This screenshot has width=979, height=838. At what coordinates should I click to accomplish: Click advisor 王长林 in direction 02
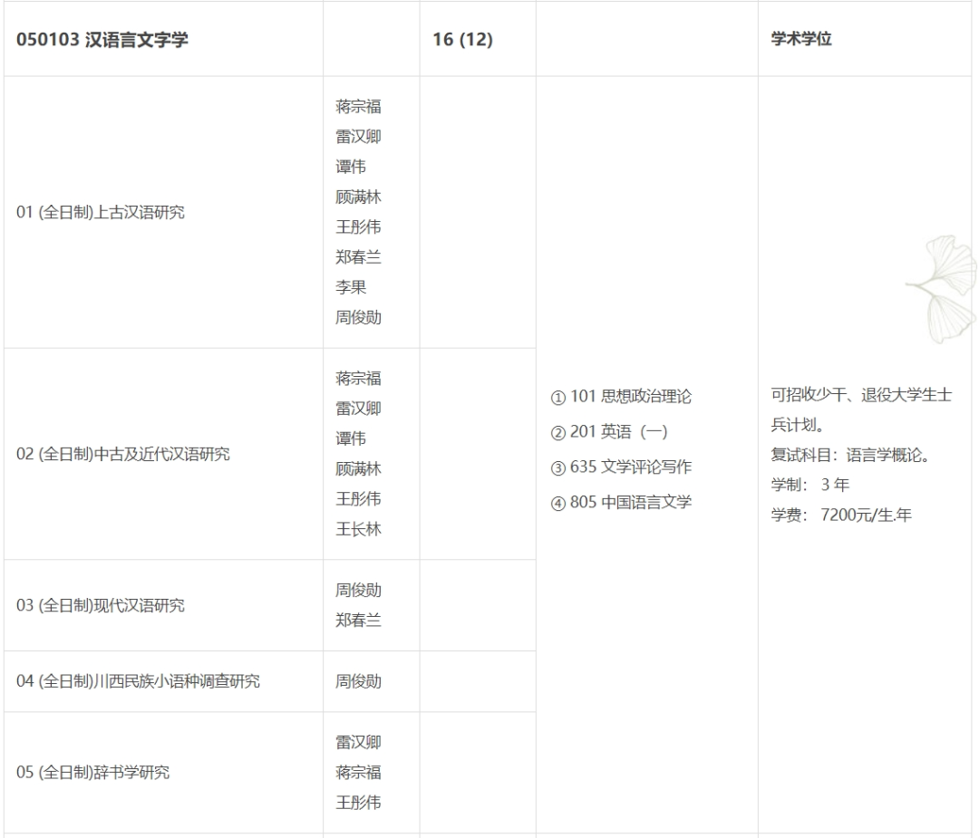point(358,529)
